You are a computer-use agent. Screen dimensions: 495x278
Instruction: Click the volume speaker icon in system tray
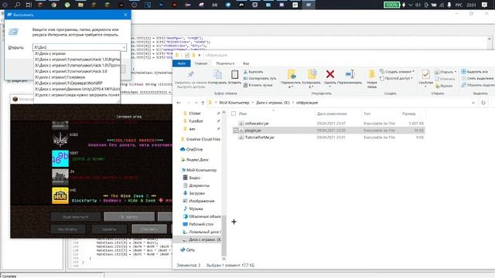418,5
